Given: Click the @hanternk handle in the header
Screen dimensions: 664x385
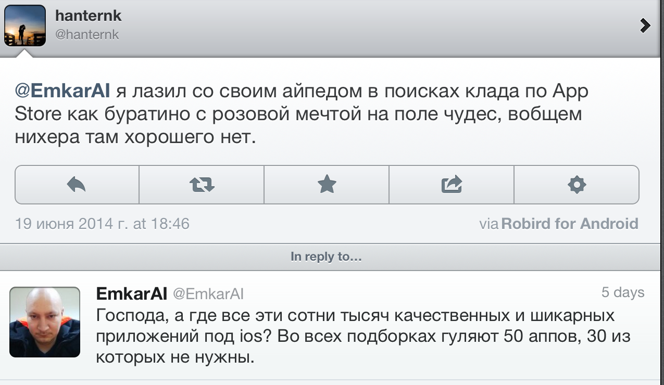Looking at the screenshot, I should pyautogui.click(x=87, y=35).
